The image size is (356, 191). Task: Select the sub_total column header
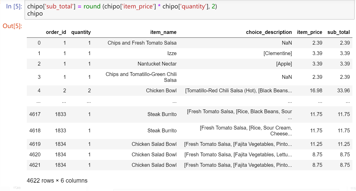point(338,32)
